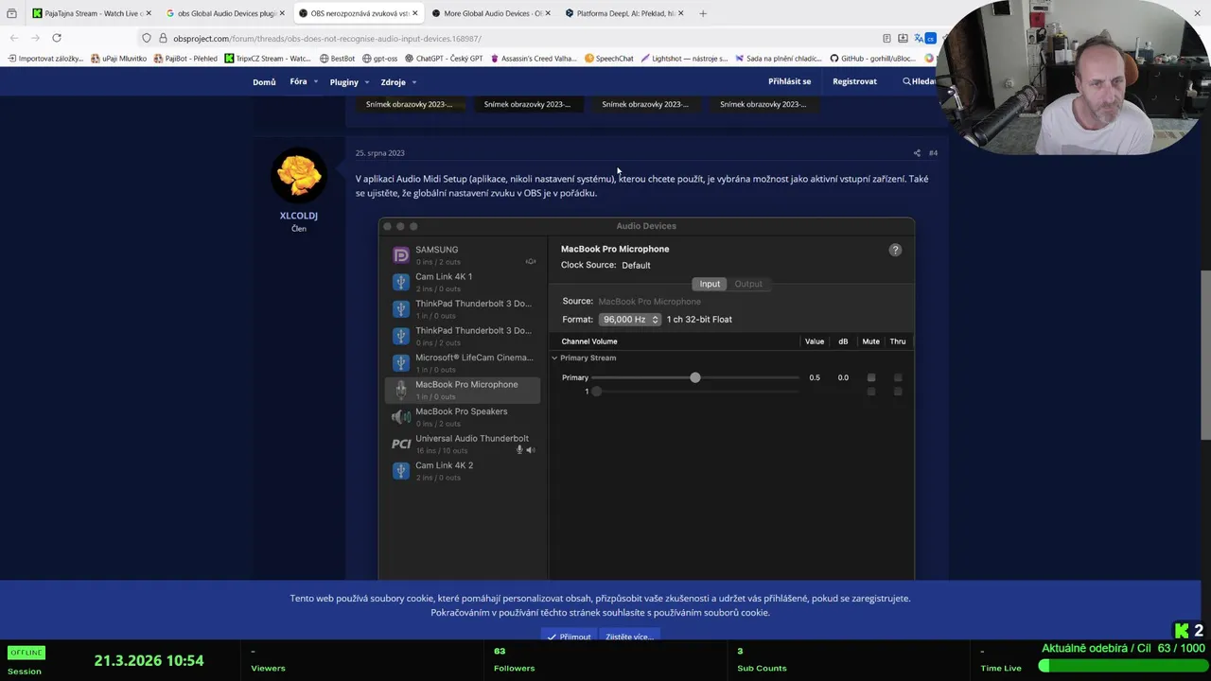
Task: Go back with the browser back arrow
Action: pos(14,38)
